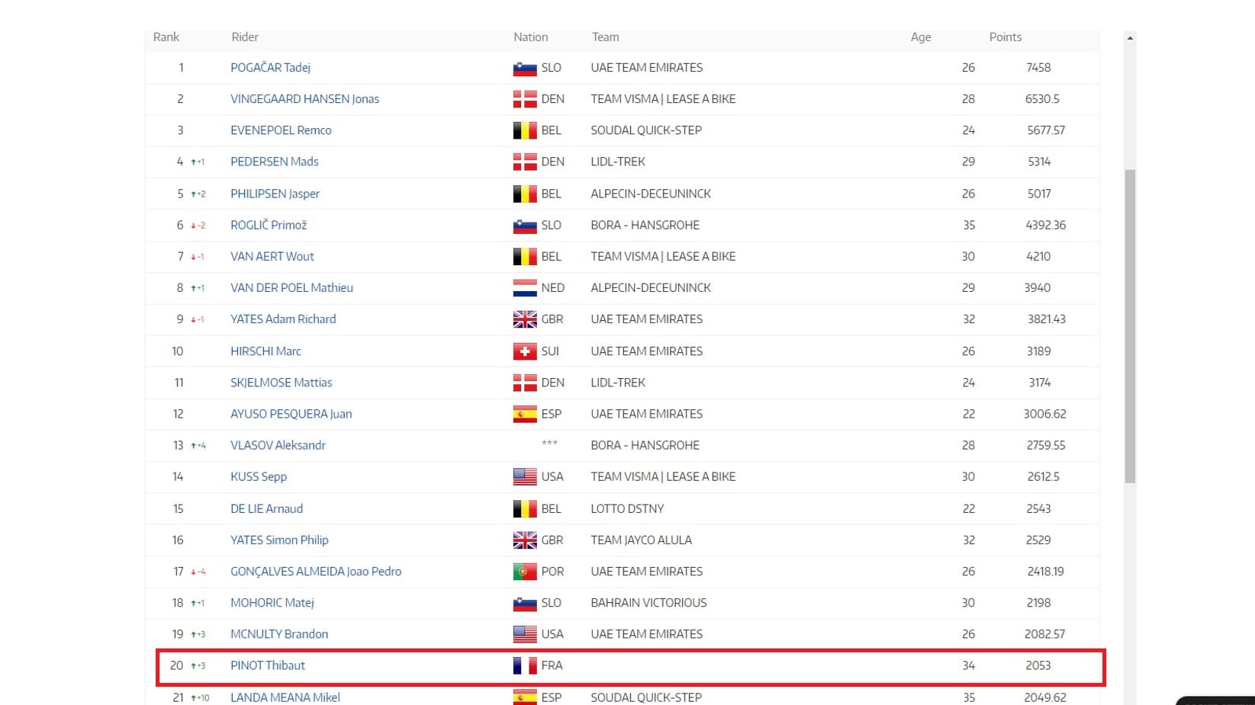Click Belgium flag in Evenepoel row
The width and height of the screenshot is (1255, 705).
pyautogui.click(x=525, y=130)
